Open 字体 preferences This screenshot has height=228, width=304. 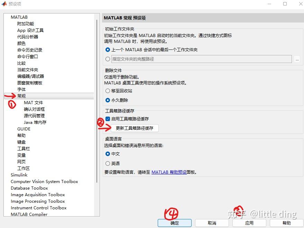[x=21, y=89]
